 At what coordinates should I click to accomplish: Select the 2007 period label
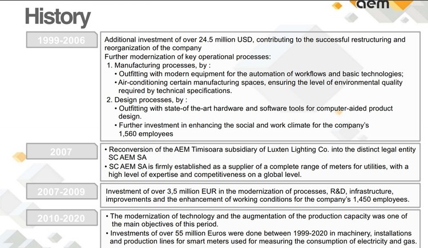62,152
